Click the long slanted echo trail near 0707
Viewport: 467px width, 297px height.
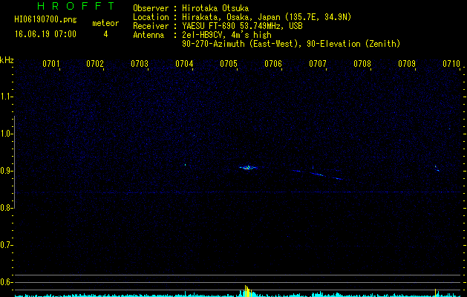click(318, 174)
